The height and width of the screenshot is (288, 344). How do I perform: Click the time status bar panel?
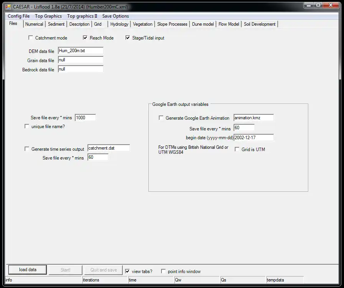click(151, 280)
